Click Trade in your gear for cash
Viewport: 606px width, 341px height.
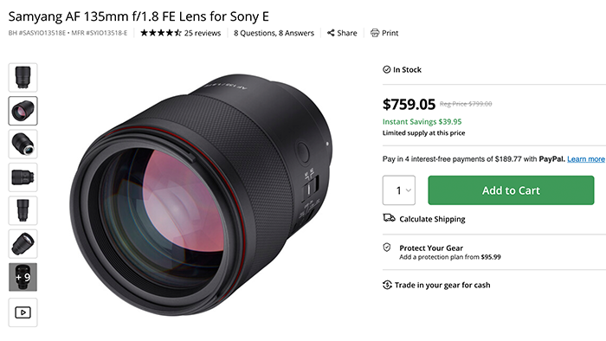click(442, 285)
